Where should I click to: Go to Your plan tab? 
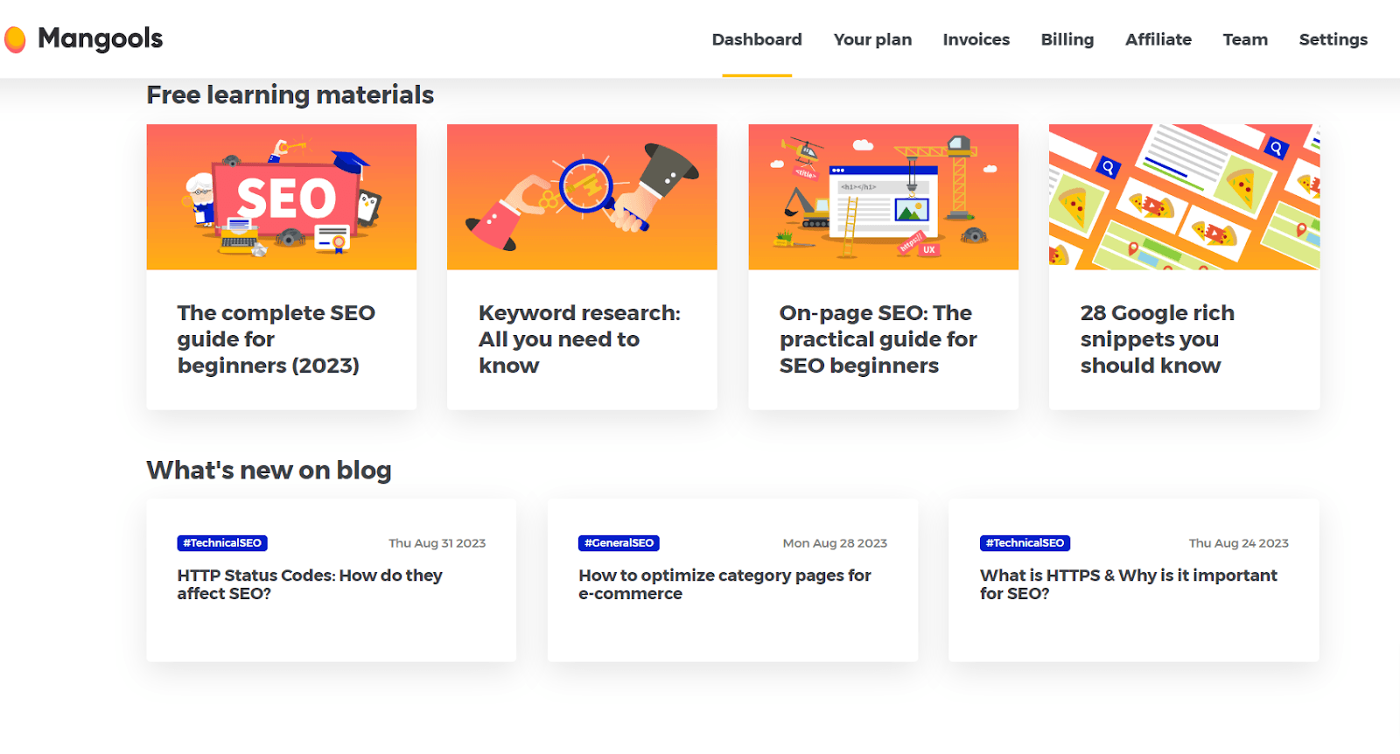pyautogui.click(x=871, y=39)
